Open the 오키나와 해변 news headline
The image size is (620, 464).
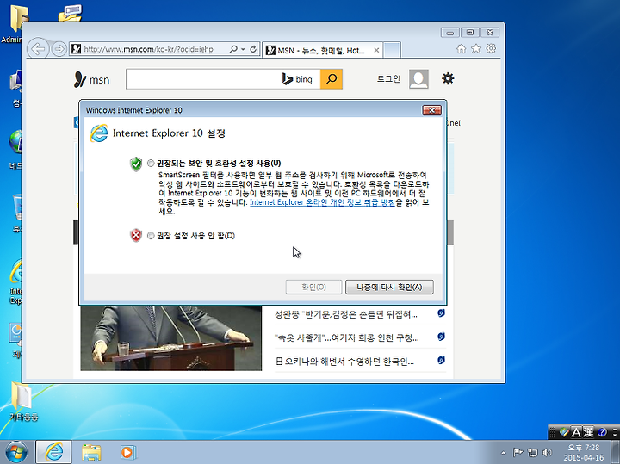(x=344, y=362)
